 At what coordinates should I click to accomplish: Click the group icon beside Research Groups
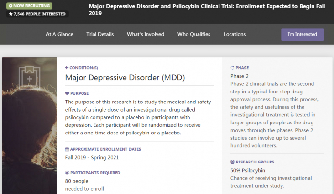232,162
